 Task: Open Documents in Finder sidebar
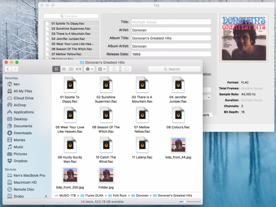(x=19, y=126)
